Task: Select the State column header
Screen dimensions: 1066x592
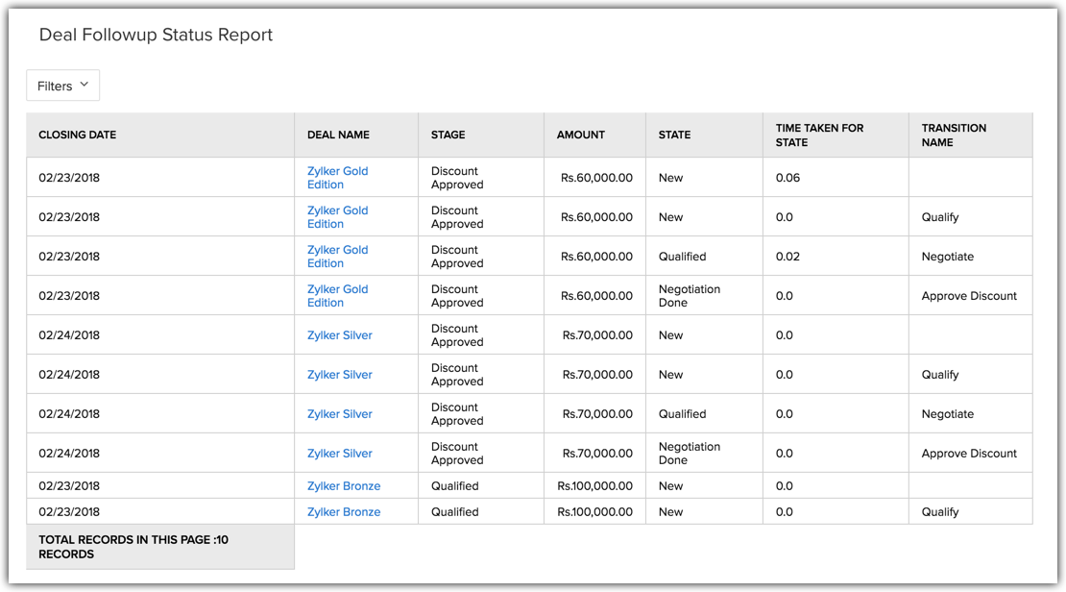Action: [x=674, y=135]
